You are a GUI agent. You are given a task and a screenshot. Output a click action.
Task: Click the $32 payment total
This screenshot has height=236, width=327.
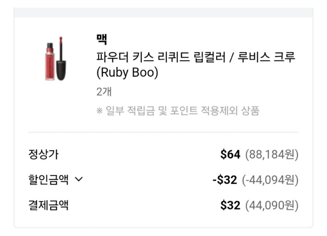(x=230, y=205)
